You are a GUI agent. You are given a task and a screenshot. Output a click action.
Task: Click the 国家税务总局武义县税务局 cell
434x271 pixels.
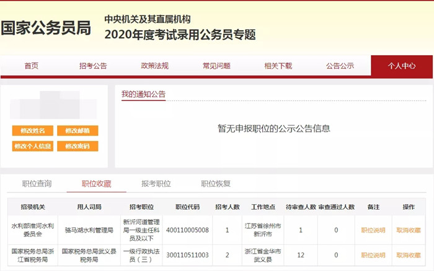click(89, 256)
